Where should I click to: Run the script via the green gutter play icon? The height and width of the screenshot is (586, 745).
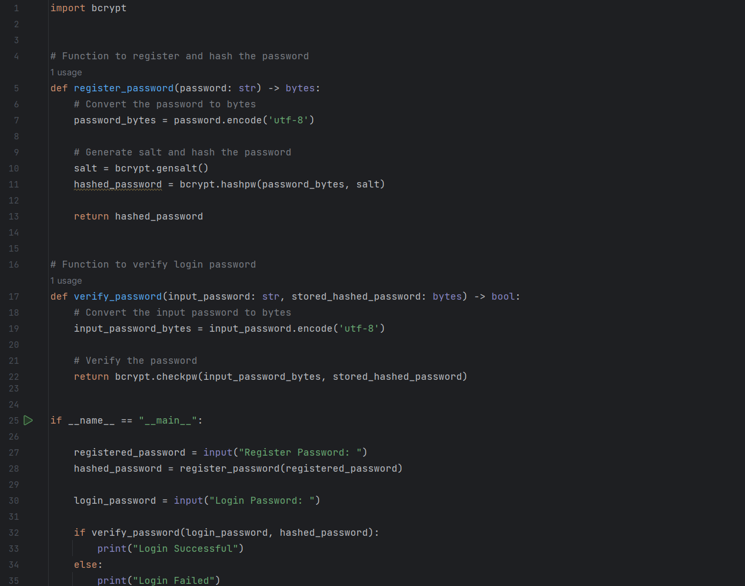28,420
